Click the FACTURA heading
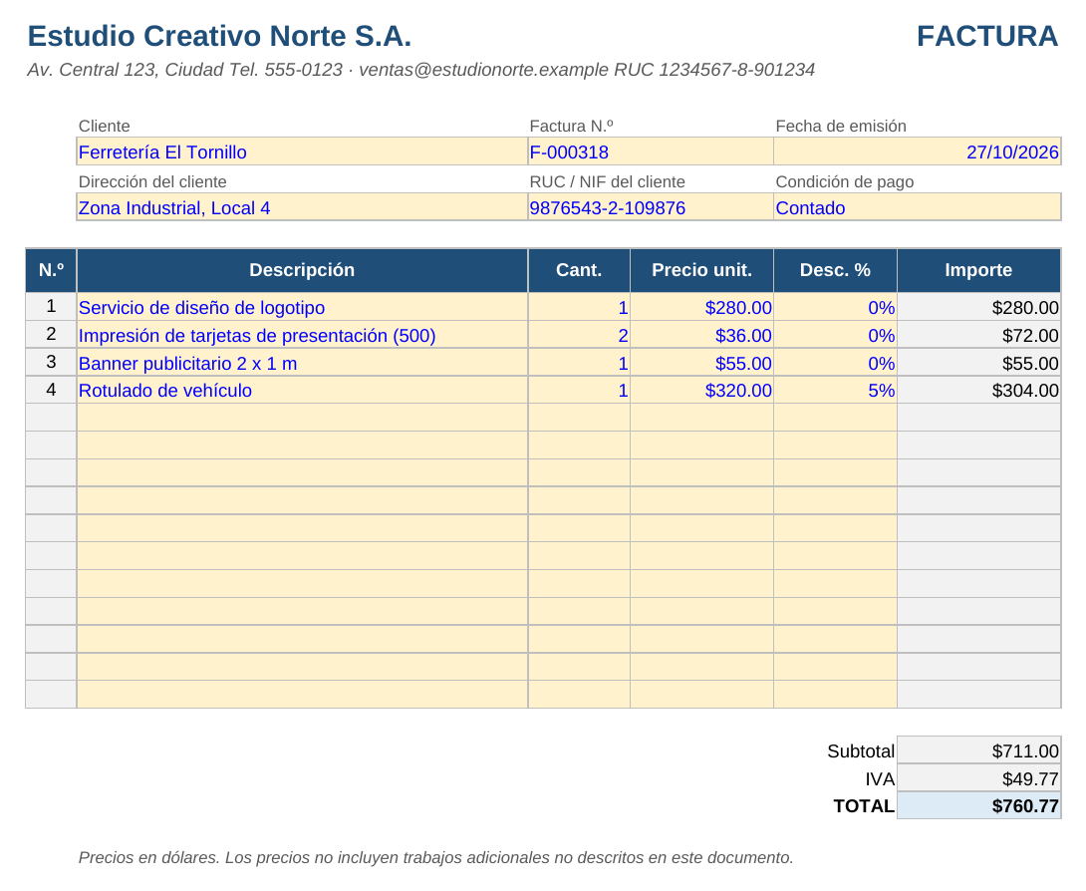1086x891 pixels. click(x=987, y=36)
